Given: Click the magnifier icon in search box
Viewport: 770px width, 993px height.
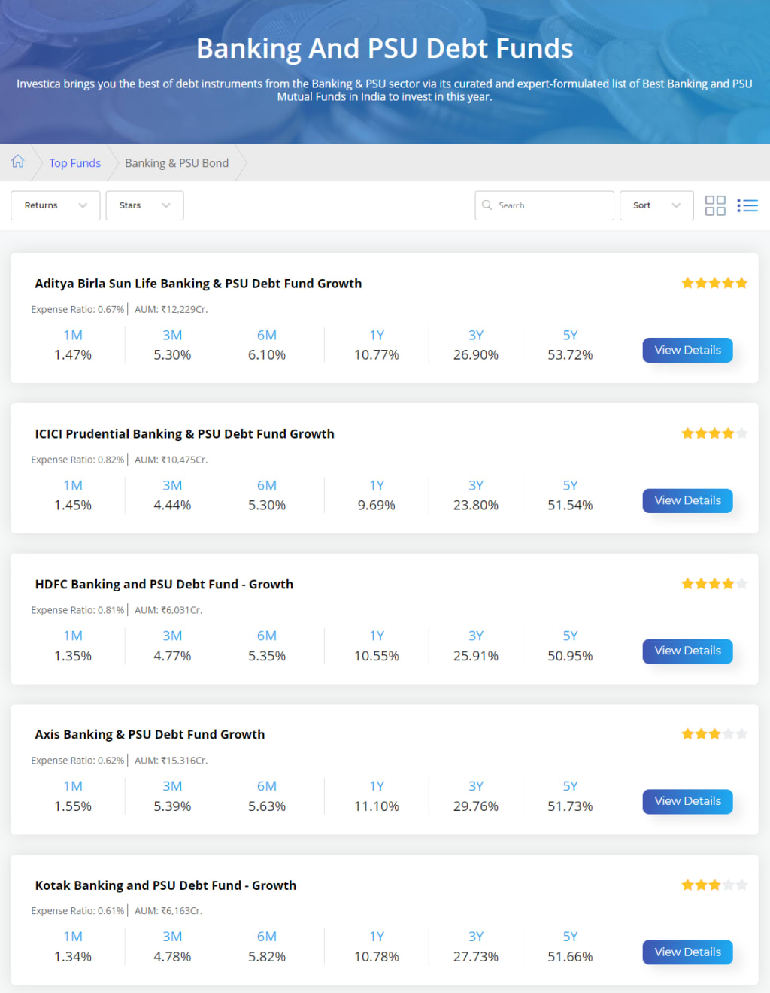Looking at the screenshot, I should pos(487,205).
